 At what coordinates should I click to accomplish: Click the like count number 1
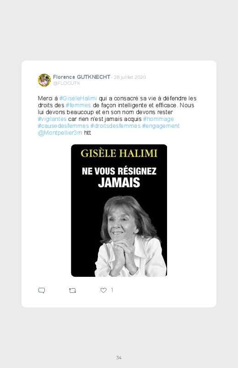(x=112, y=290)
